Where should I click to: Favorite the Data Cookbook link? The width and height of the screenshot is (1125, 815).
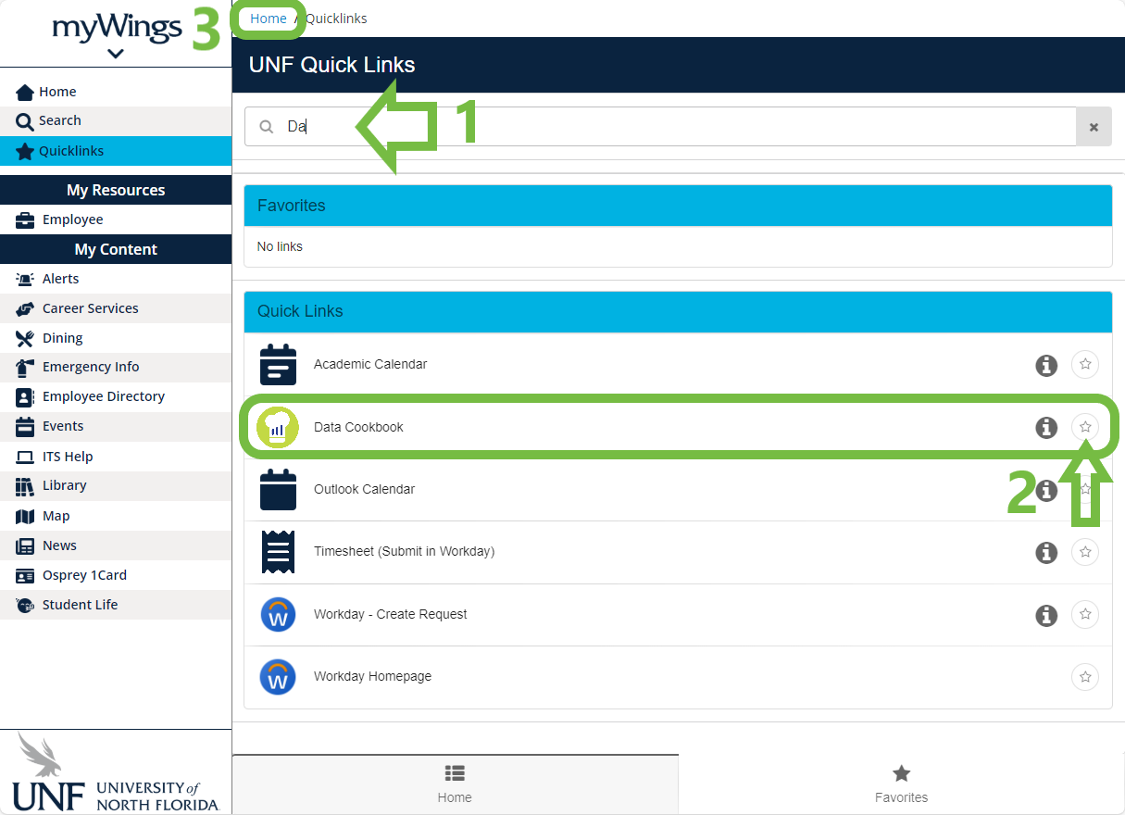[x=1085, y=427]
